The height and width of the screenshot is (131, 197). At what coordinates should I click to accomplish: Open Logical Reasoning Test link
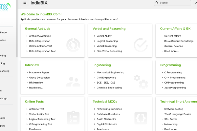point(42,119)
